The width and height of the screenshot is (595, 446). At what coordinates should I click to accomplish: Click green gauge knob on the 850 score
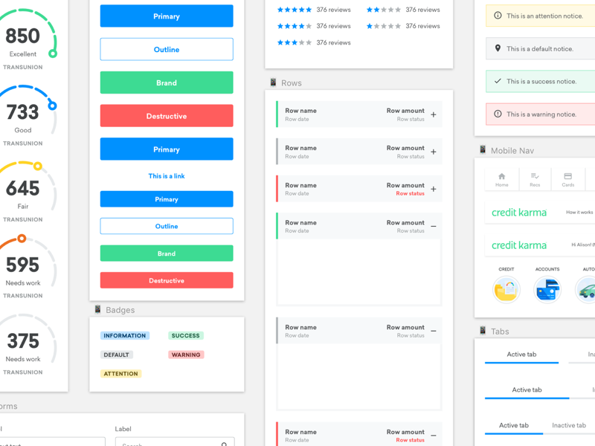pyautogui.click(x=53, y=54)
